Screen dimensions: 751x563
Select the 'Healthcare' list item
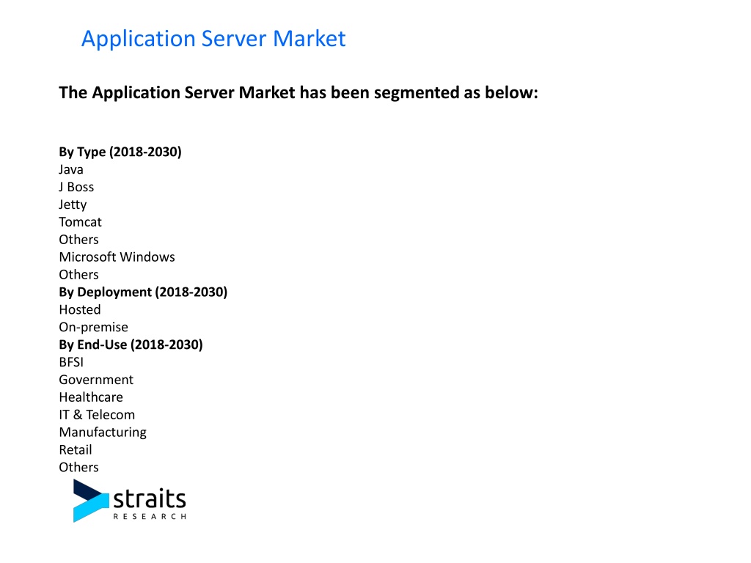pyautogui.click(x=90, y=397)
